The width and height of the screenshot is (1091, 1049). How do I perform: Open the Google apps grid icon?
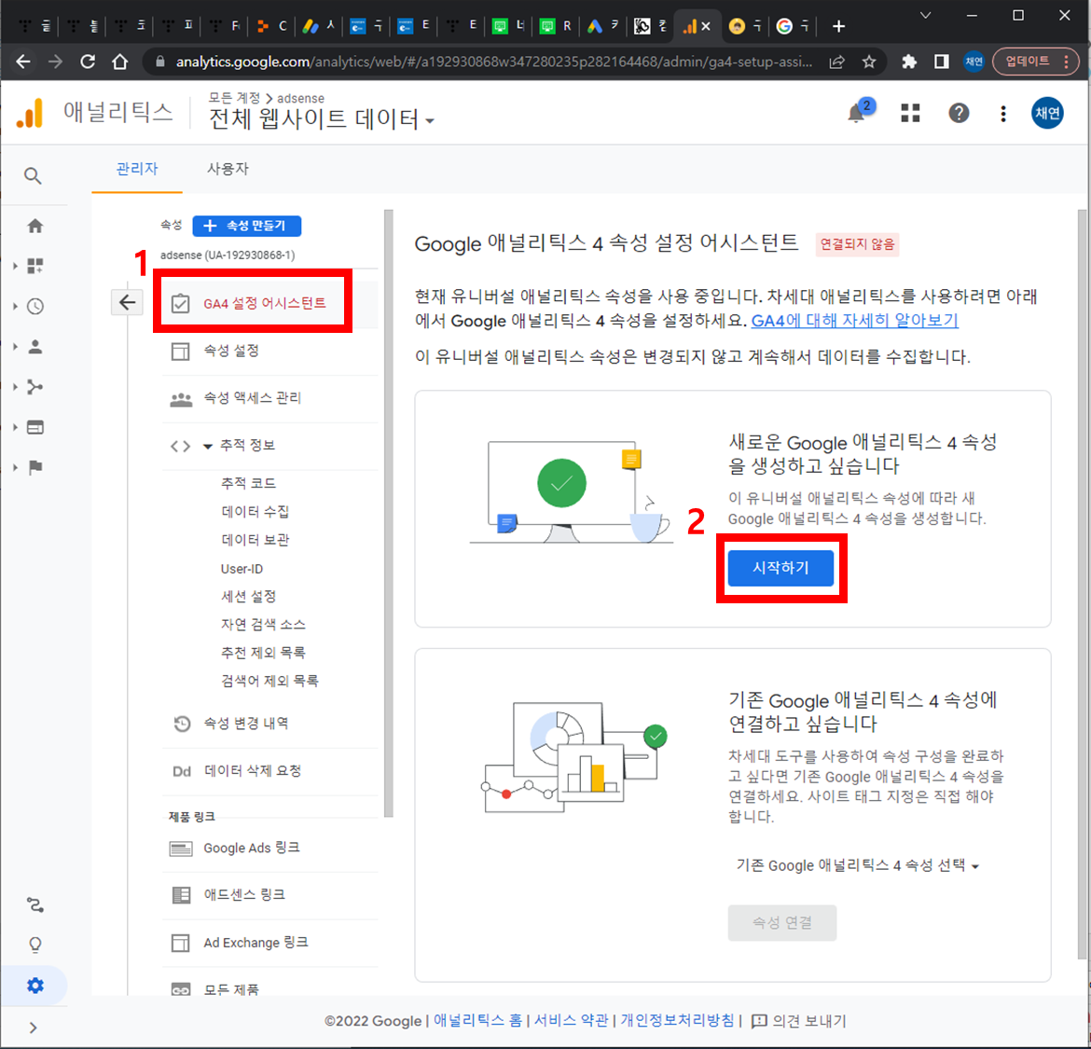point(910,114)
